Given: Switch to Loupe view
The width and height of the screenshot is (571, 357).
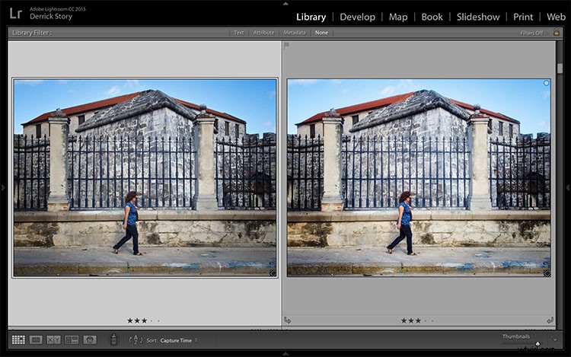Looking at the screenshot, I should (36, 340).
